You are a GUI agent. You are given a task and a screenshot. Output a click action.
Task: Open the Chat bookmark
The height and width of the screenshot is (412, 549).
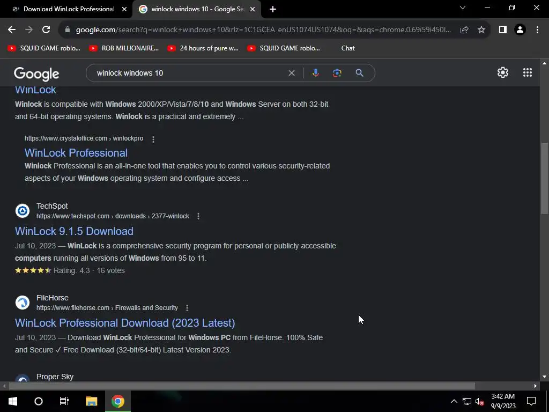coord(347,48)
